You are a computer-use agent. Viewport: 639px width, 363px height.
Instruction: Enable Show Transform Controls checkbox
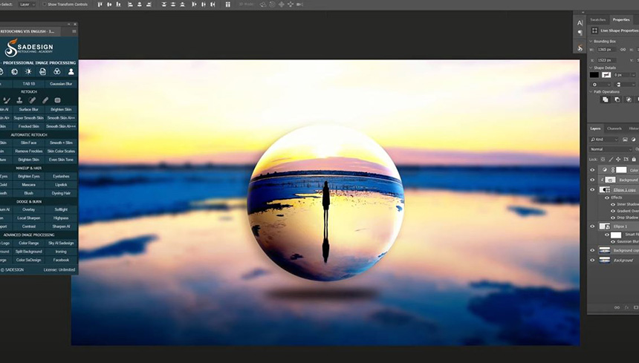click(x=44, y=4)
